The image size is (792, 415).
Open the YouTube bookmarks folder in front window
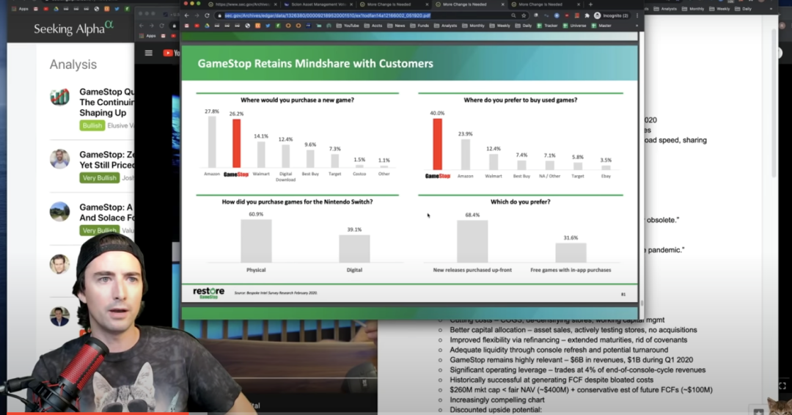point(348,26)
